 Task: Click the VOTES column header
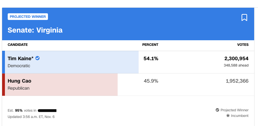click(243, 45)
